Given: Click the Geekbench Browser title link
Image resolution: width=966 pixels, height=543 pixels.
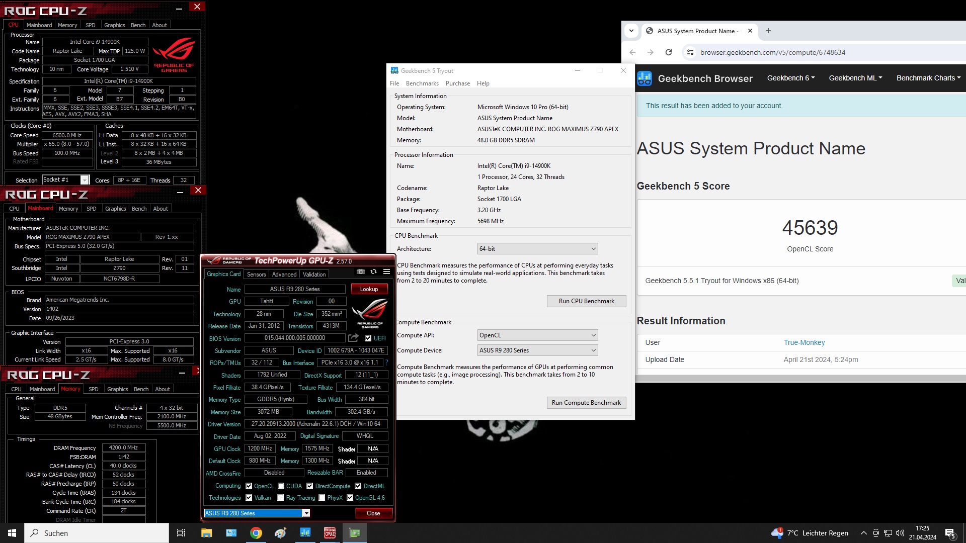Looking at the screenshot, I should [x=705, y=78].
